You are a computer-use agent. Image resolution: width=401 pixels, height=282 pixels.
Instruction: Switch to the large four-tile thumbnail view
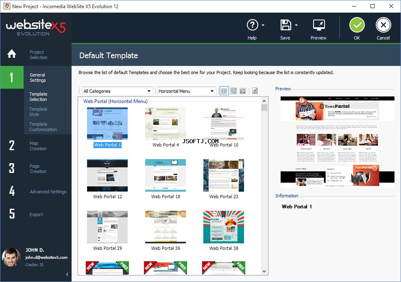click(x=242, y=91)
